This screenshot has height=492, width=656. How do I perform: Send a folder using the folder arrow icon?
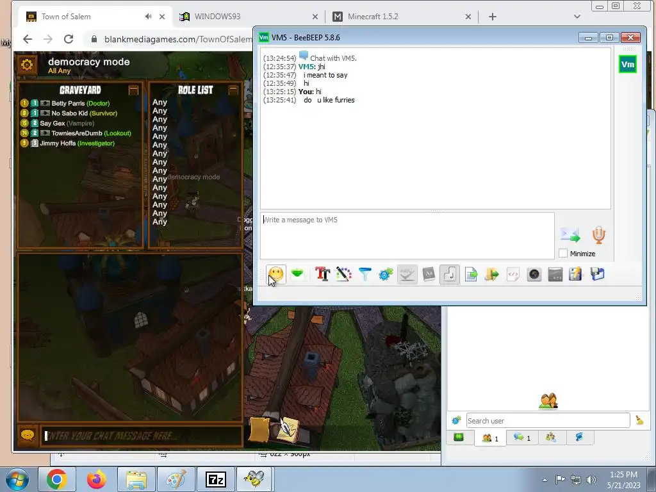[x=492, y=274]
